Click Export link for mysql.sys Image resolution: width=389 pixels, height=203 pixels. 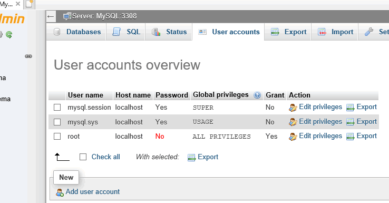[367, 122]
